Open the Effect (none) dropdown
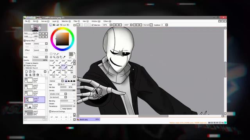250x140 pixels. click(41, 50)
